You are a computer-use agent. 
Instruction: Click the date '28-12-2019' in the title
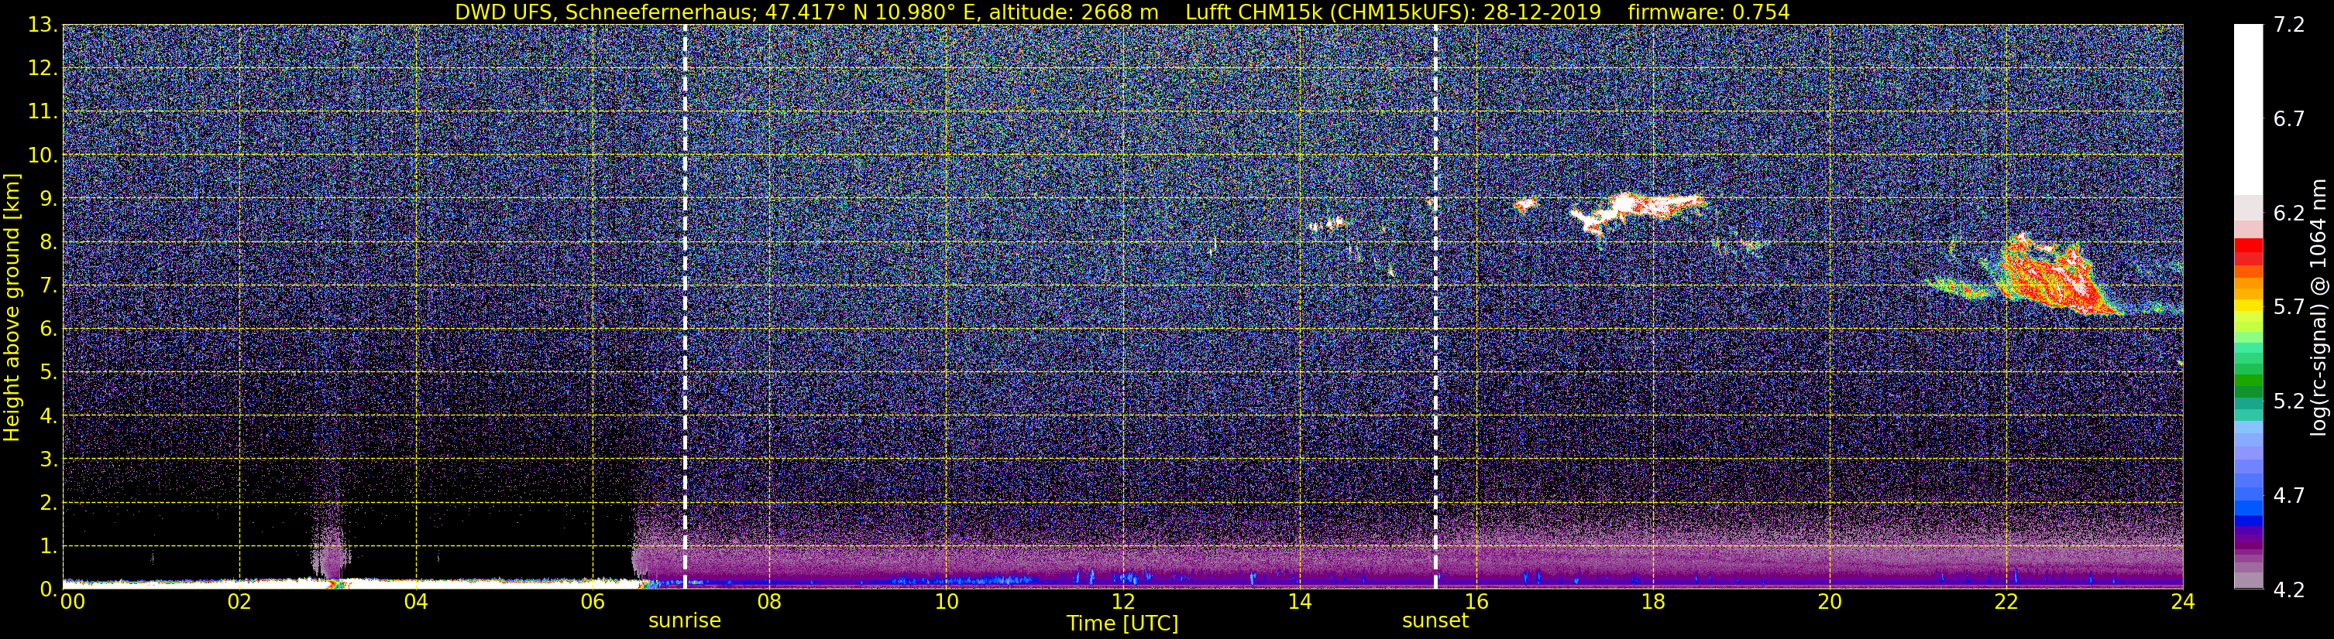point(1542,12)
